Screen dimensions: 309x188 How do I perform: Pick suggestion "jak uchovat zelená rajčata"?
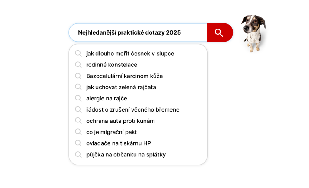coord(121,87)
